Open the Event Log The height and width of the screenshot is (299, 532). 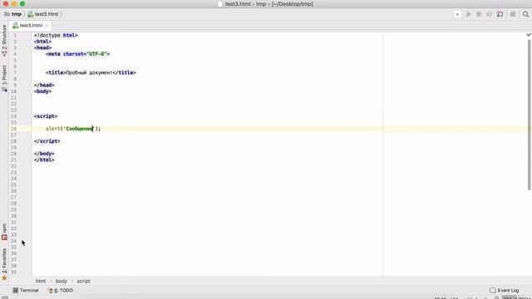(505, 291)
